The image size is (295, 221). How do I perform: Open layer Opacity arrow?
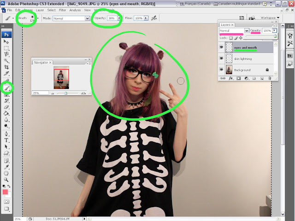(275, 30)
